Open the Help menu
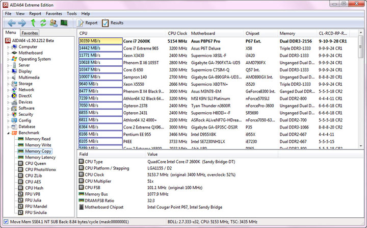Viewport: 367px width, 228px height. 86,14
